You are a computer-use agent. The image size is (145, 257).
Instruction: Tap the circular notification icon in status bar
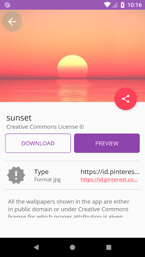tap(7, 5)
